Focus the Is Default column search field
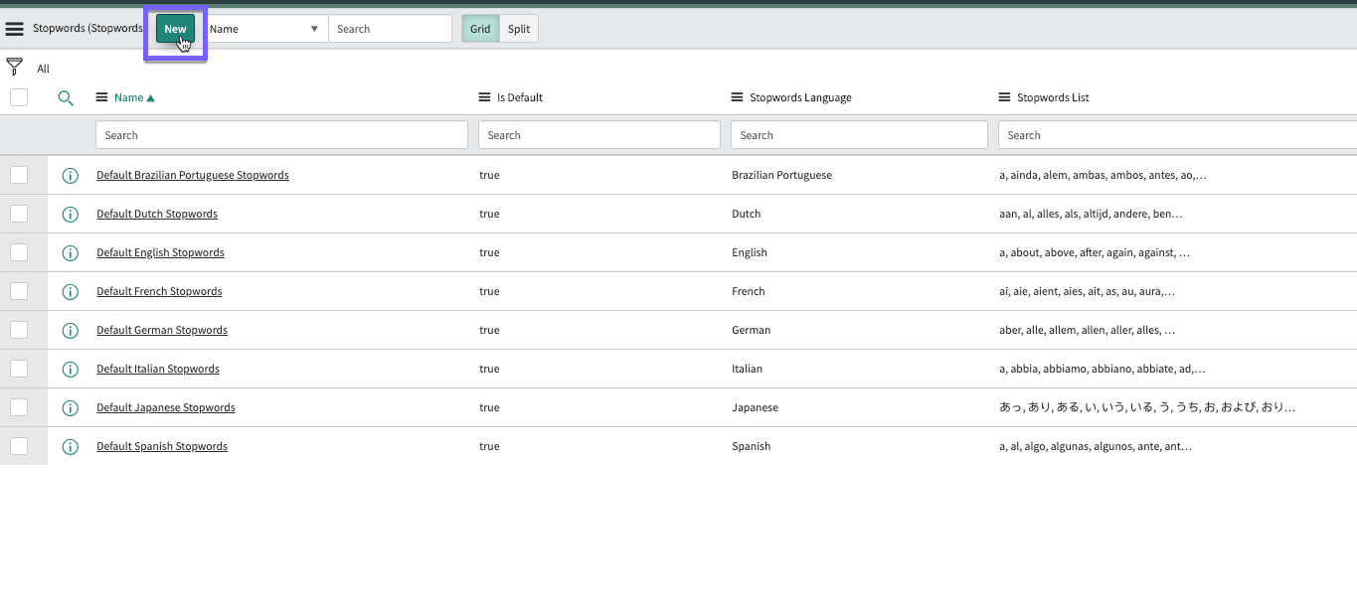Screen dimensions: 1357x609 [x=599, y=135]
